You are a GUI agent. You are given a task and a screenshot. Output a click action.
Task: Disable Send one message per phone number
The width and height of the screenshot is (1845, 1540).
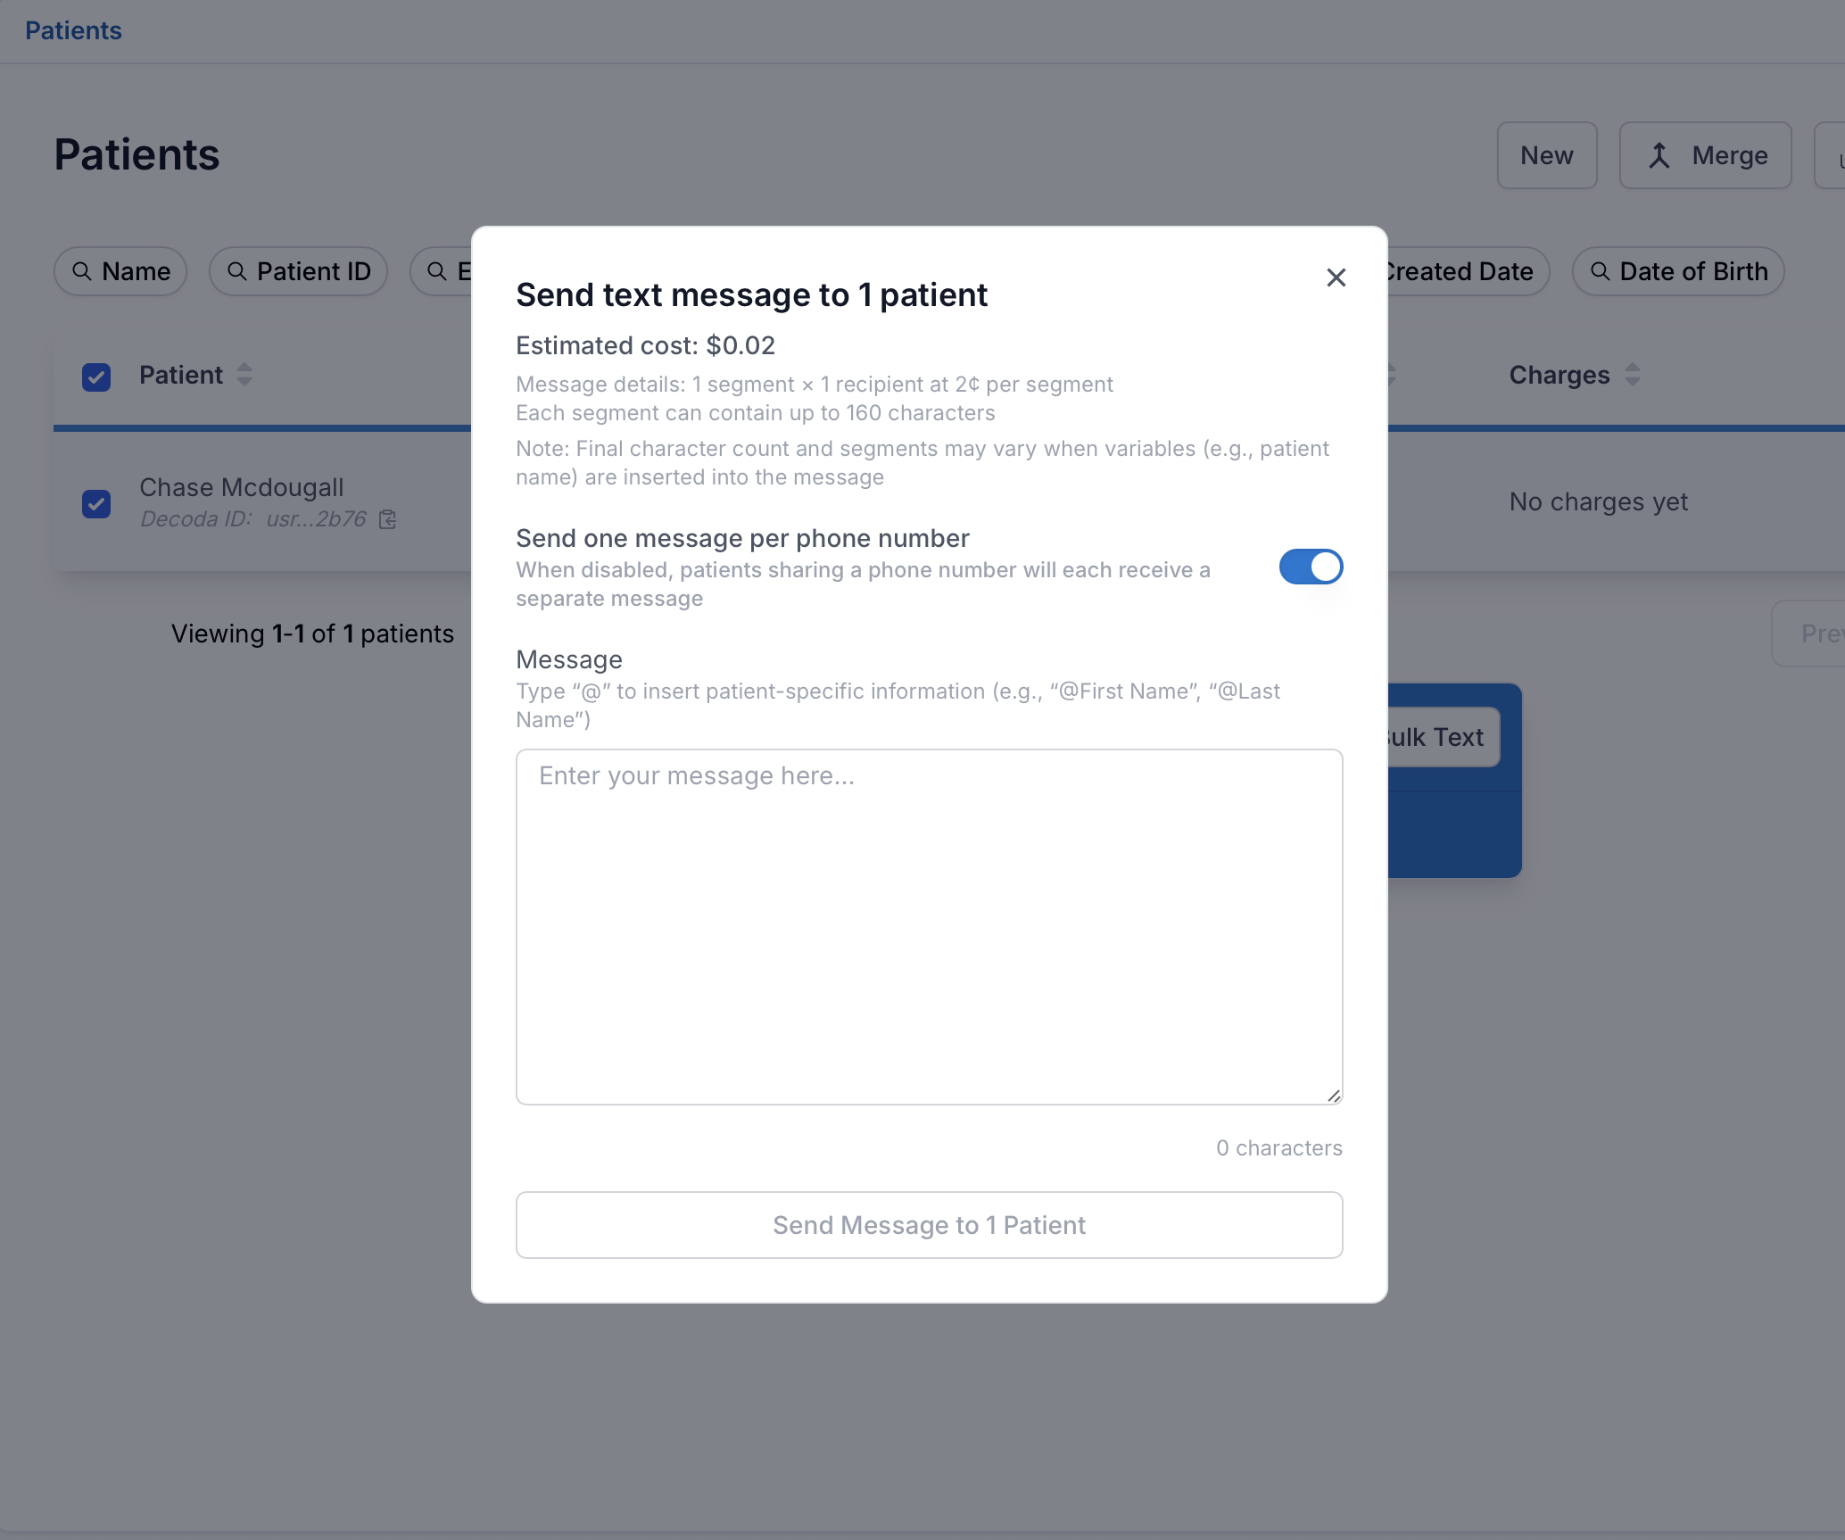point(1311,567)
